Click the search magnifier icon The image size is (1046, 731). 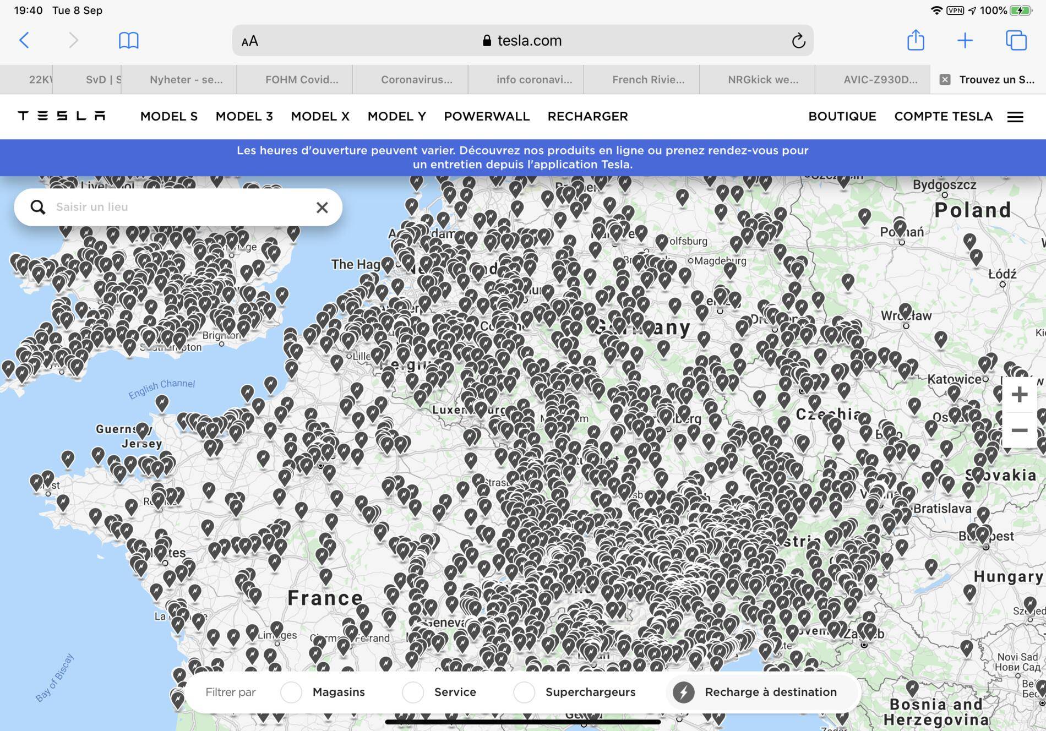(37, 207)
